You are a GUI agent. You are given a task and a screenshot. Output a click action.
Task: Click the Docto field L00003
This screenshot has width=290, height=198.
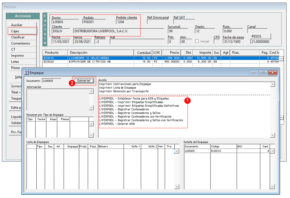tap(65, 22)
